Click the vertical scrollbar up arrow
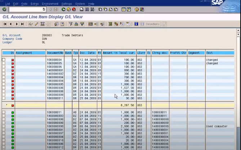Image resolution: width=241 pixels, height=150 pixels. pos(238,30)
